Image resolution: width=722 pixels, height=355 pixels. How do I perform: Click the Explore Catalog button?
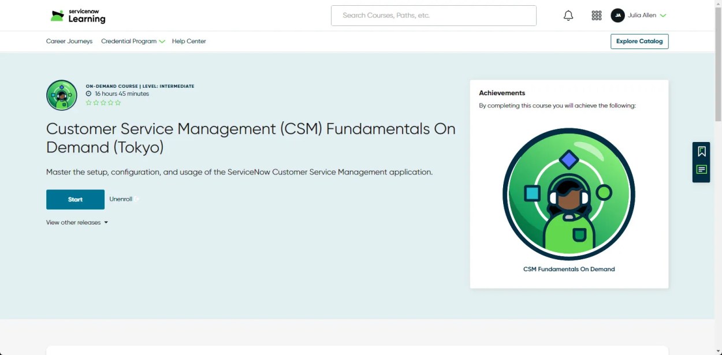coord(639,42)
